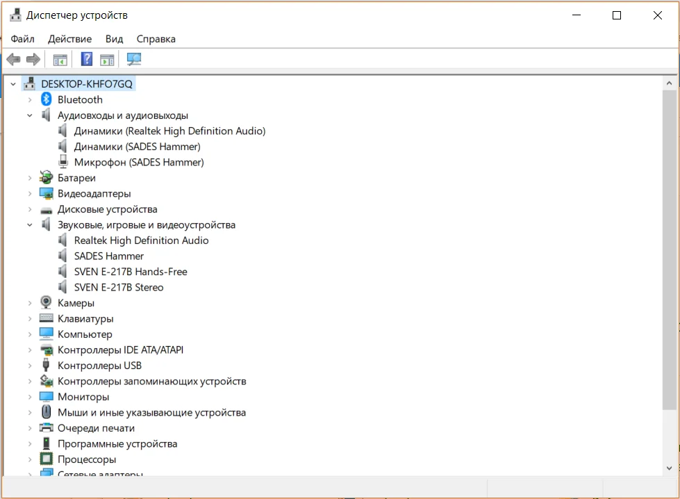The width and height of the screenshot is (680, 499).
Task: Select Микрофон (SADES Hammer) device
Action: [139, 162]
